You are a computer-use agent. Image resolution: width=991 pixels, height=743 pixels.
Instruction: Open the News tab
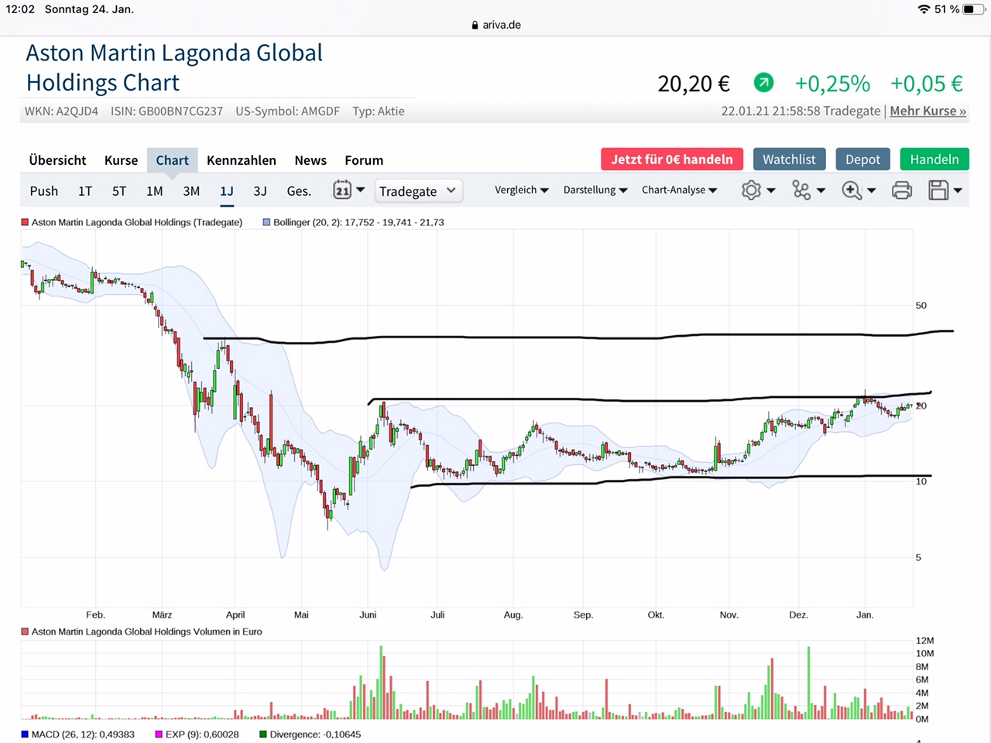tap(310, 160)
